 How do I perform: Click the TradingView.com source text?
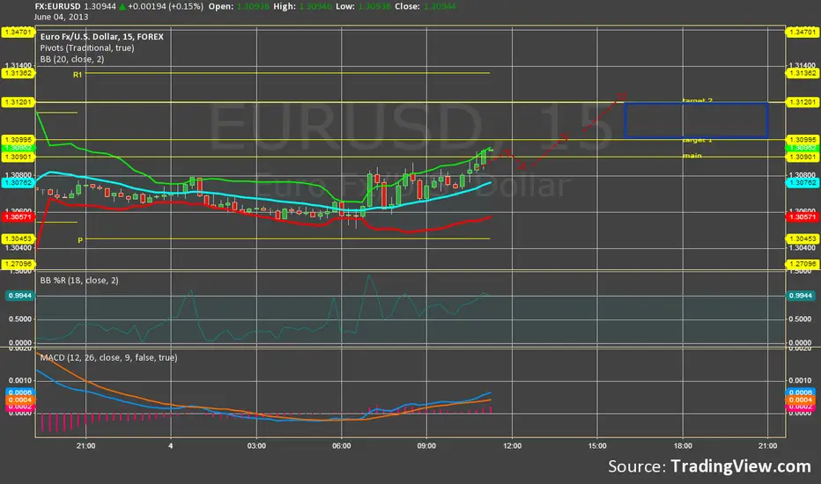point(740,466)
